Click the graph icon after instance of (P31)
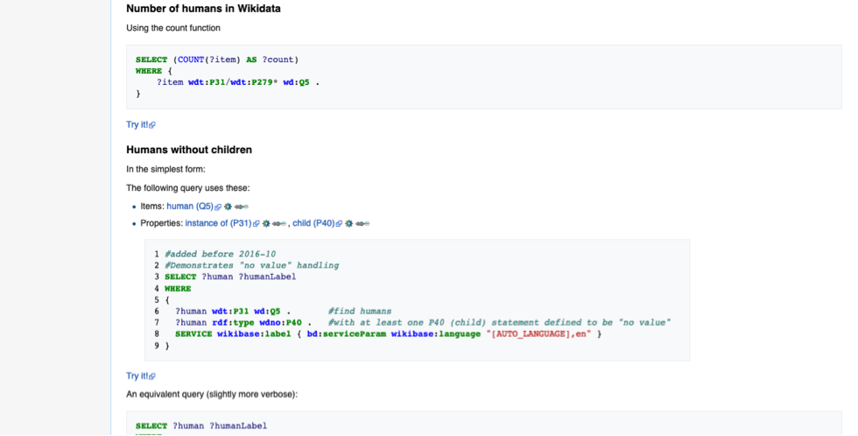Image resolution: width=858 pixels, height=436 pixels. point(279,224)
